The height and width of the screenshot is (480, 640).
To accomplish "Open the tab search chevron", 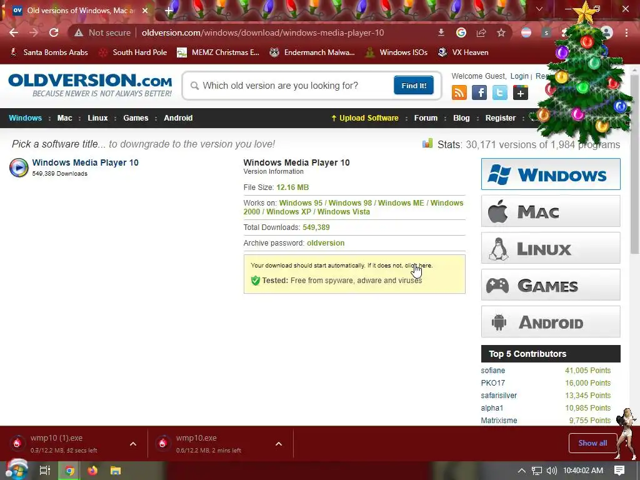I will tap(539, 9).
